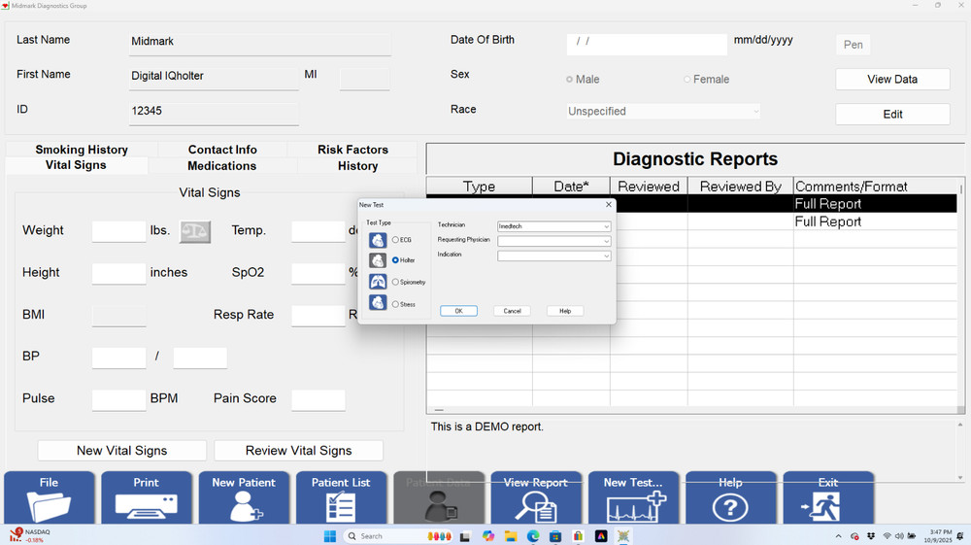Screen dimensions: 971x545
Task: Open the Patient List icon button
Action: tap(341, 498)
